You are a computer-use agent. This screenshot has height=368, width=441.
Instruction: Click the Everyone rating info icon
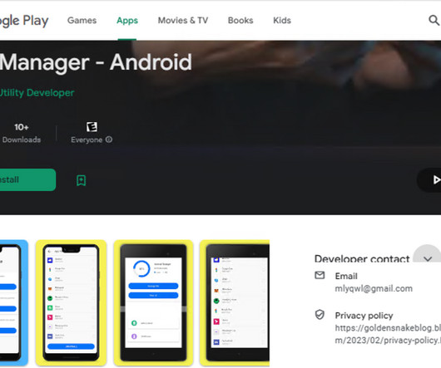(x=109, y=140)
